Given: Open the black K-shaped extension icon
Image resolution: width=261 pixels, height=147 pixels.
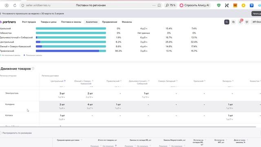Looking at the screenshot, I should [227, 5].
